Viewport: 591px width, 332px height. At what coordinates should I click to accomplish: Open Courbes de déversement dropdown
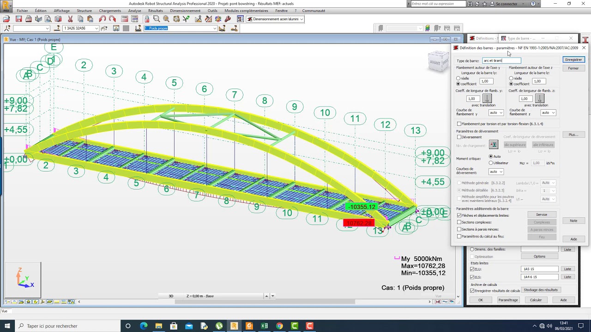pyautogui.click(x=496, y=172)
